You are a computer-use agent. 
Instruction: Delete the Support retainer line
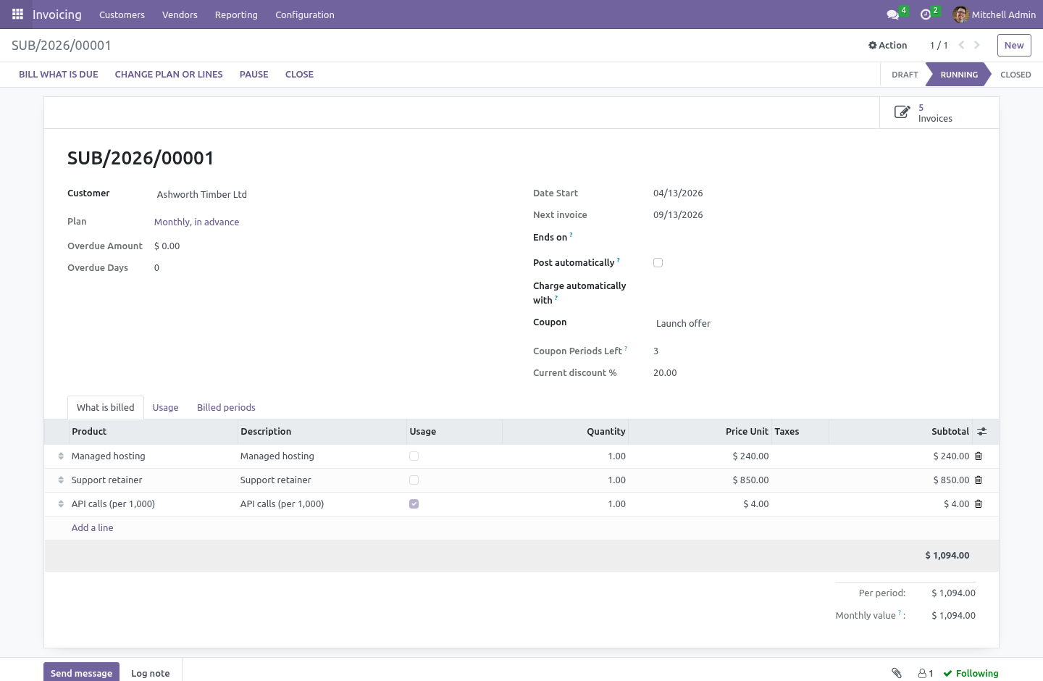click(979, 480)
